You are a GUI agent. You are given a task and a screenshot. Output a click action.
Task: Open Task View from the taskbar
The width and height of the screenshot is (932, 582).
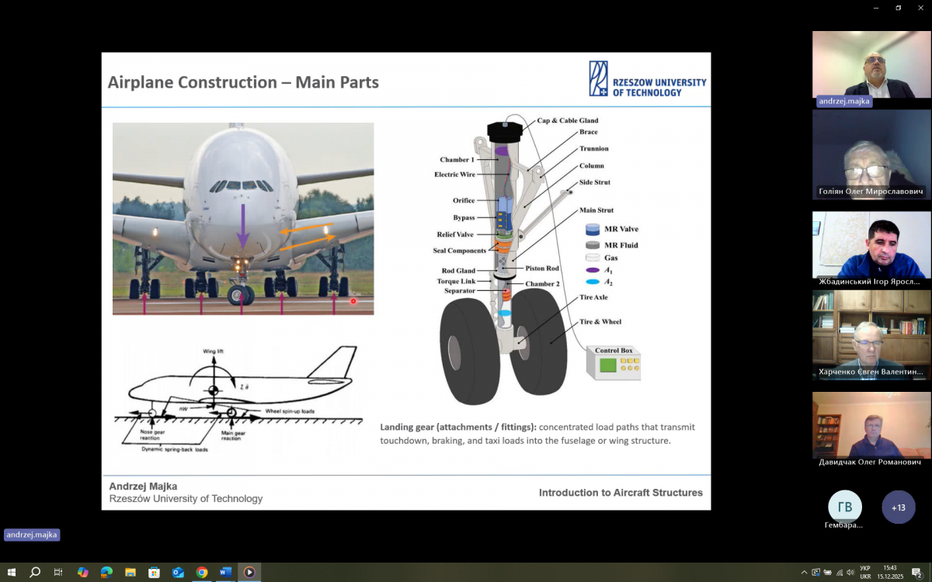pyautogui.click(x=58, y=573)
